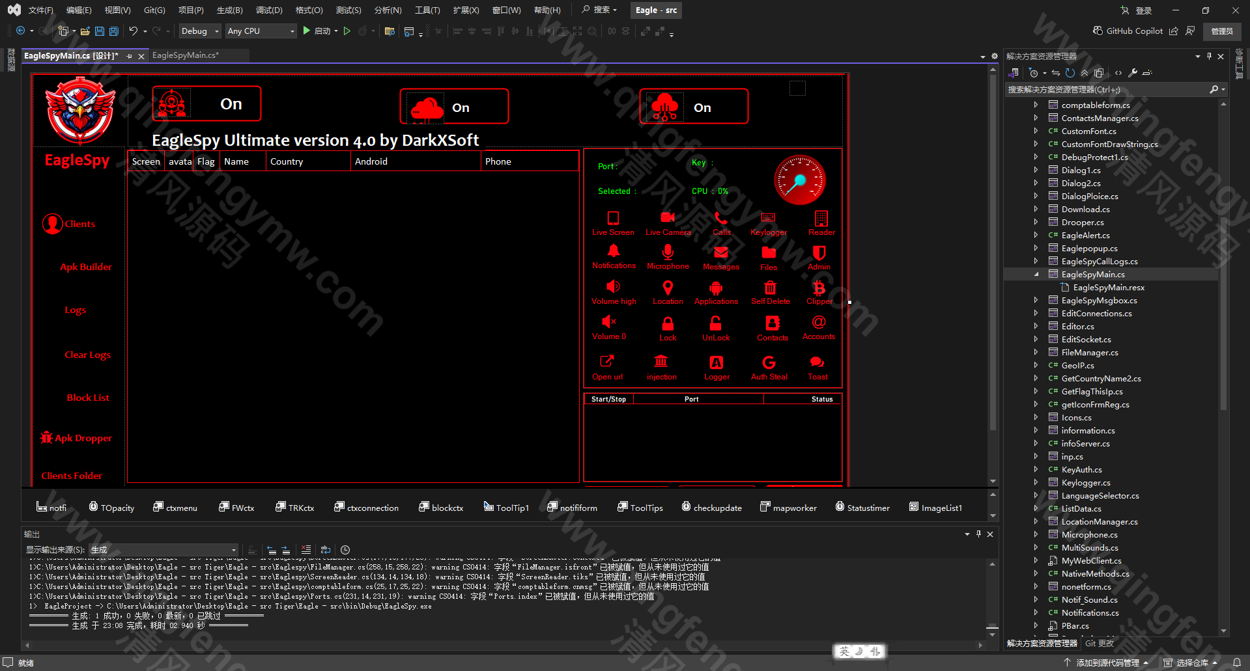The height and width of the screenshot is (671, 1250).
Task: Toggle word wrap in Output toolbar
Action: [326, 550]
